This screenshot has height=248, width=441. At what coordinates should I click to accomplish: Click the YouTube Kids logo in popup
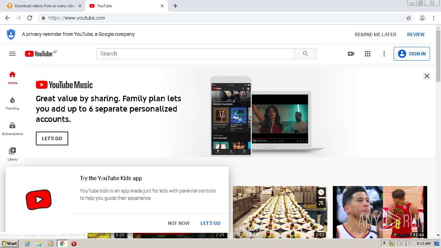pos(39,199)
